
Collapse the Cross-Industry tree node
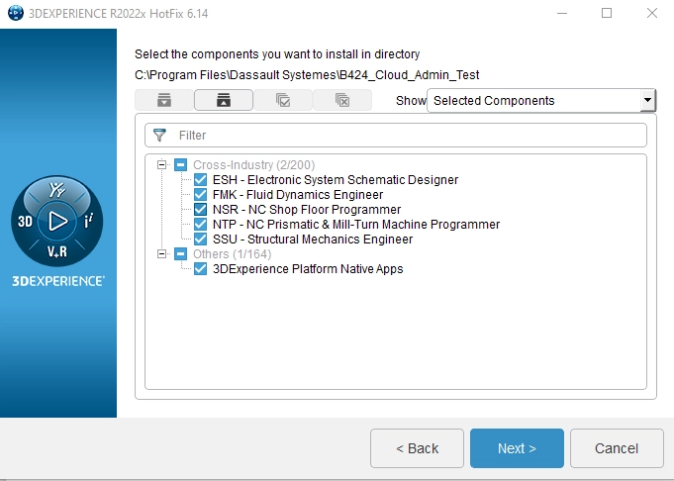coord(161,164)
